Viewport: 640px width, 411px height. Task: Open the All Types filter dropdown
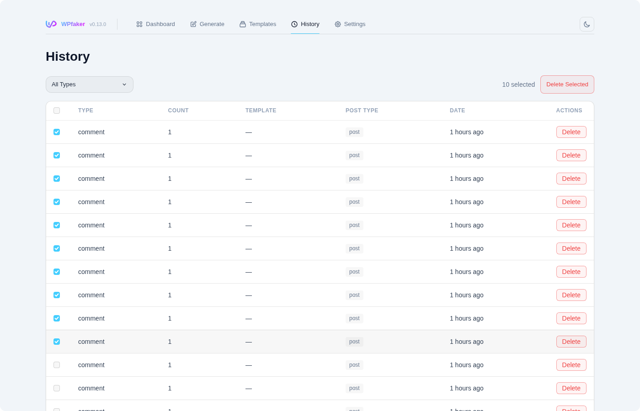(x=89, y=84)
